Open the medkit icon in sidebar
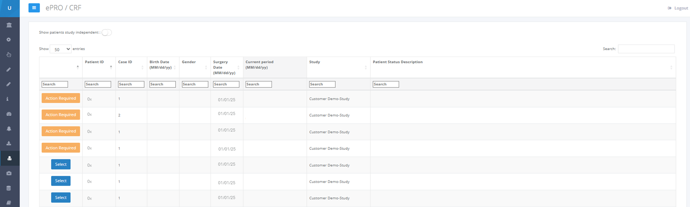Viewport: 690px width, 207px height. [x=9, y=173]
